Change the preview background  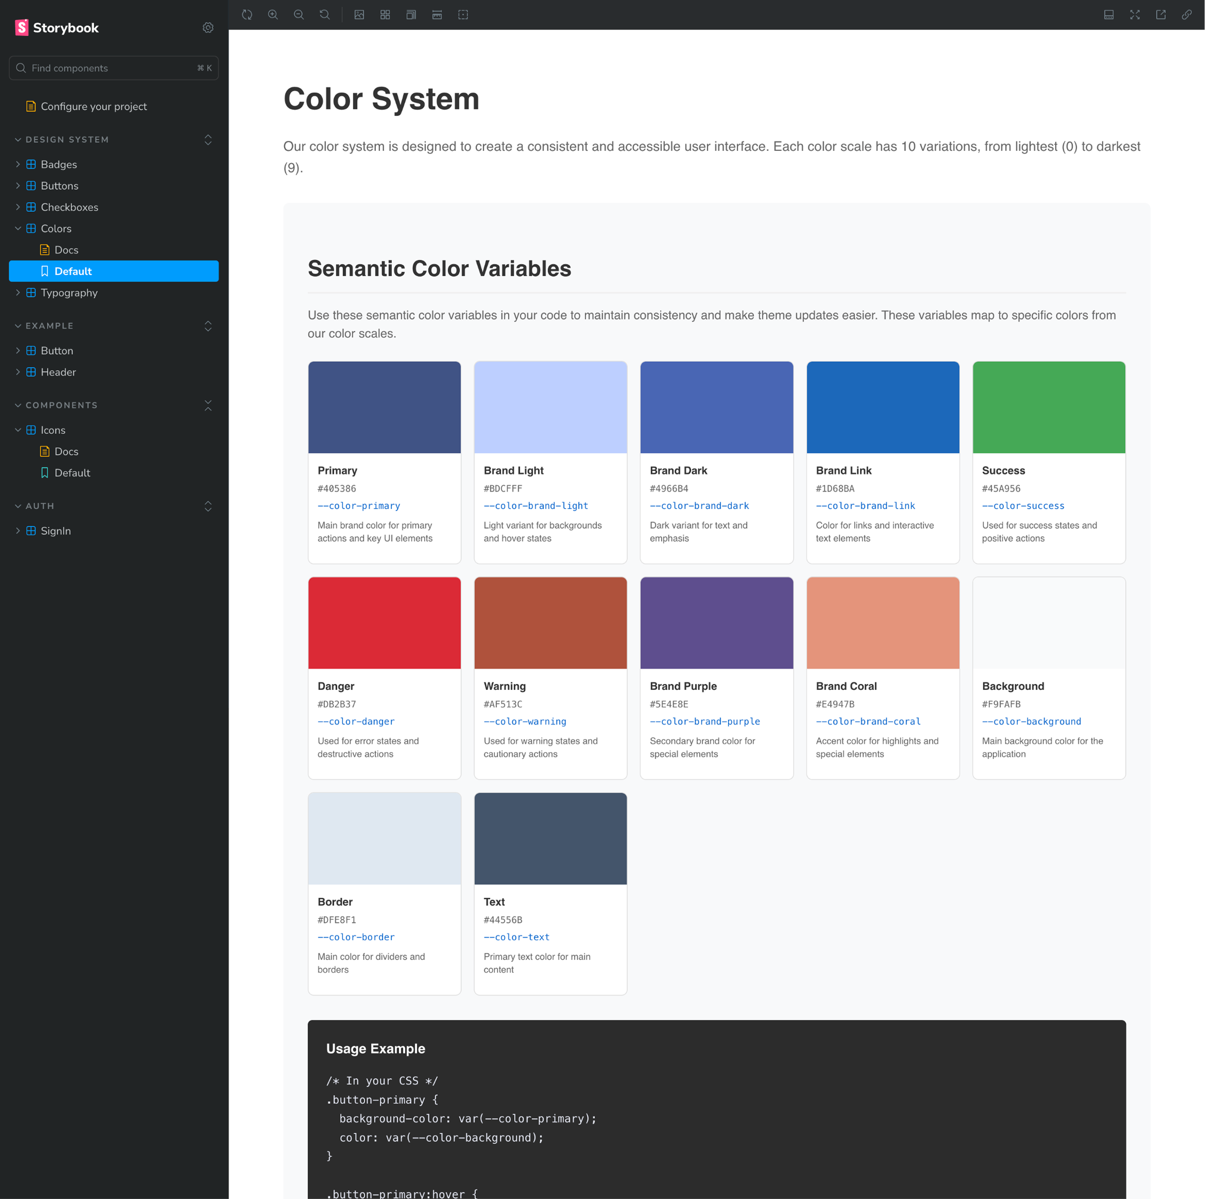click(x=359, y=15)
